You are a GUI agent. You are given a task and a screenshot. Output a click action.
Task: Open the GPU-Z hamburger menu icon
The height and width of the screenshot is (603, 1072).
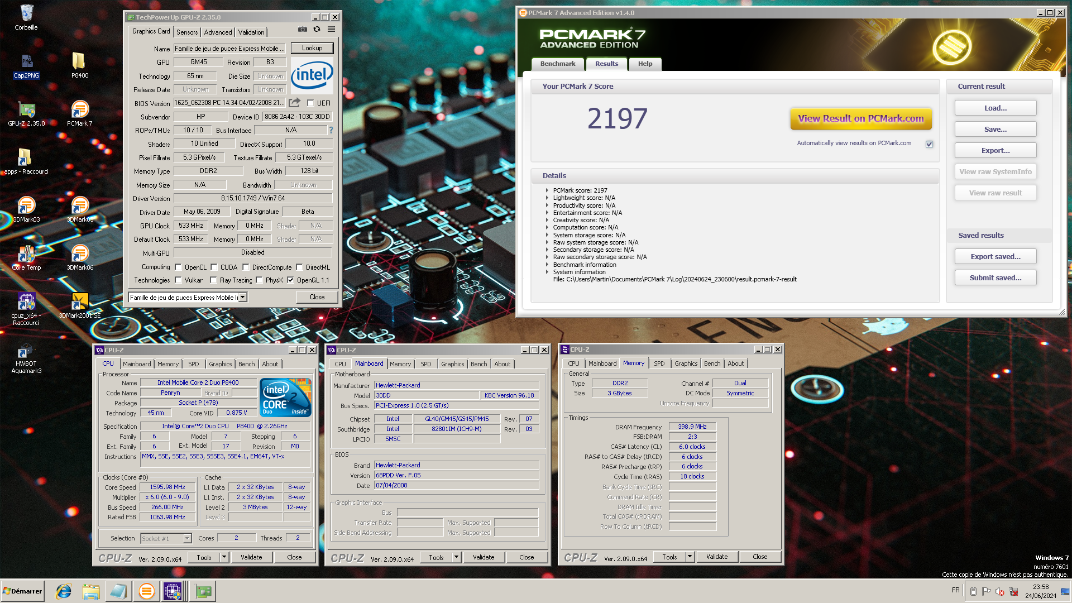pos(331,29)
